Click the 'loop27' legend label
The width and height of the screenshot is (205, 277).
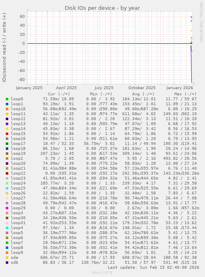coord(18,198)
